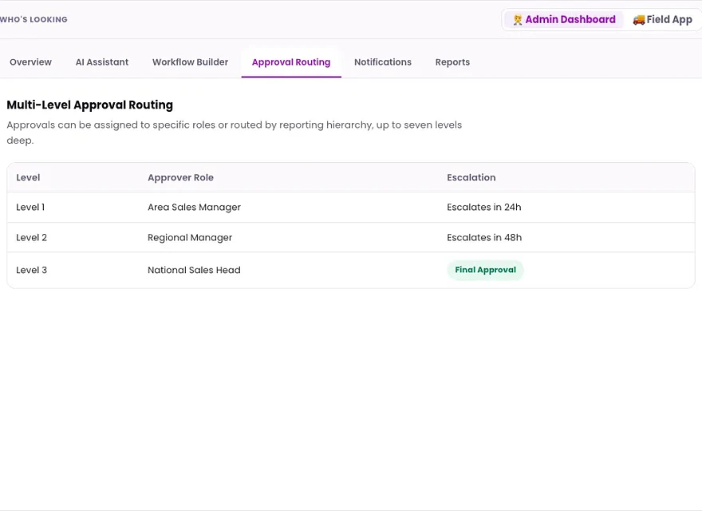The width and height of the screenshot is (702, 511).
Task: Click the Escalates in 24h cell
Action: [x=484, y=207]
